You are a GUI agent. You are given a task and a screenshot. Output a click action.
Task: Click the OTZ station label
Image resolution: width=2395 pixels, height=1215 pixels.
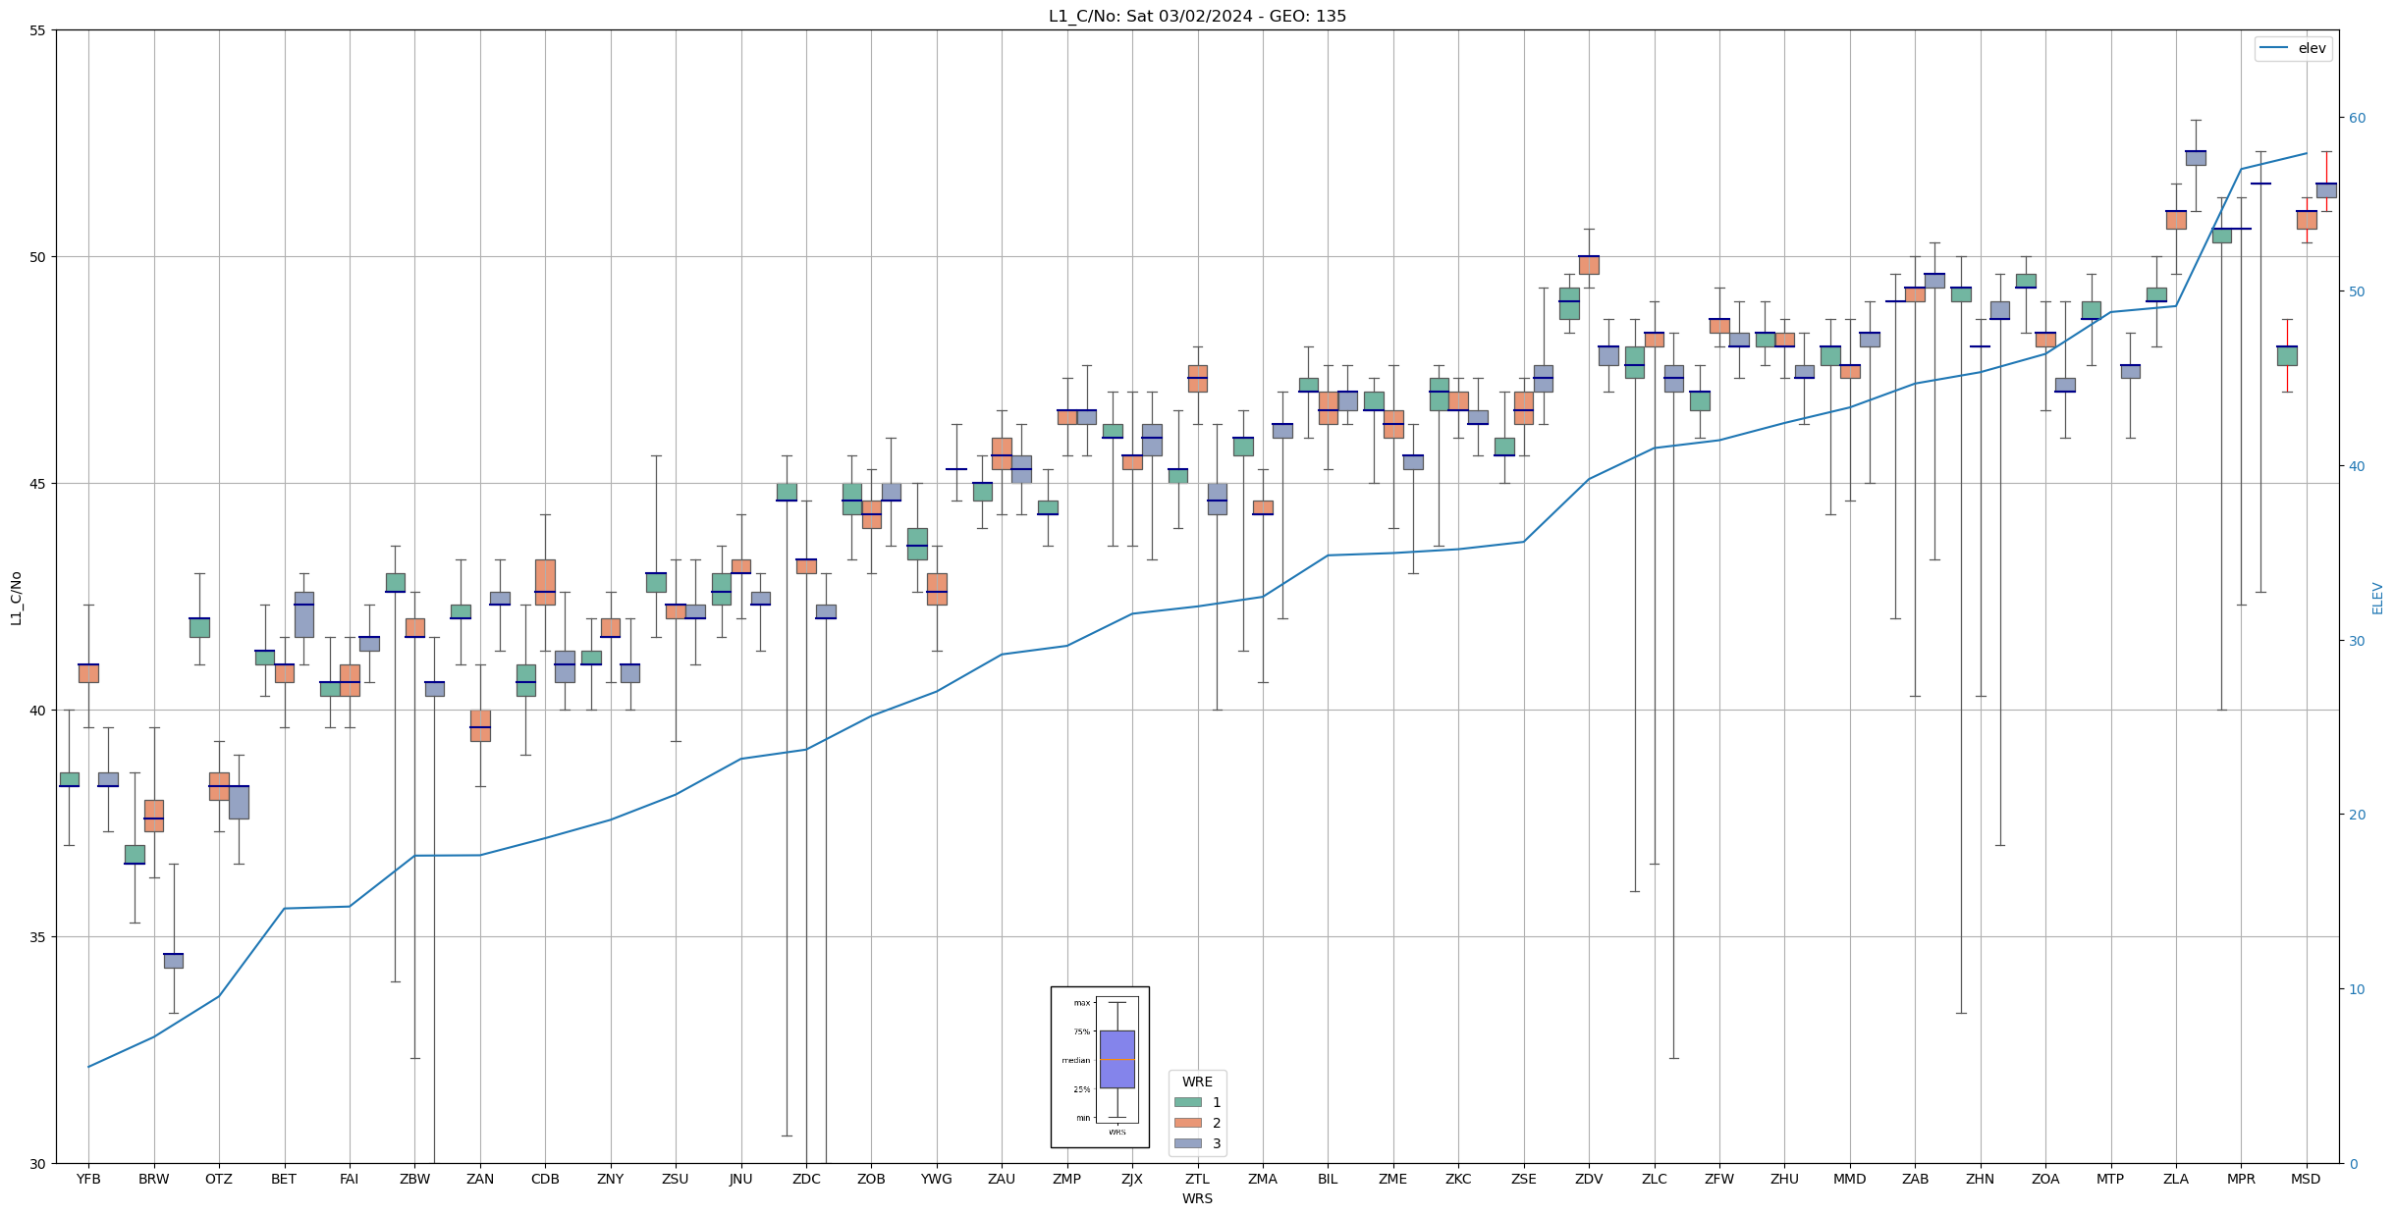pyautogui.click(x=219, y=1179)
